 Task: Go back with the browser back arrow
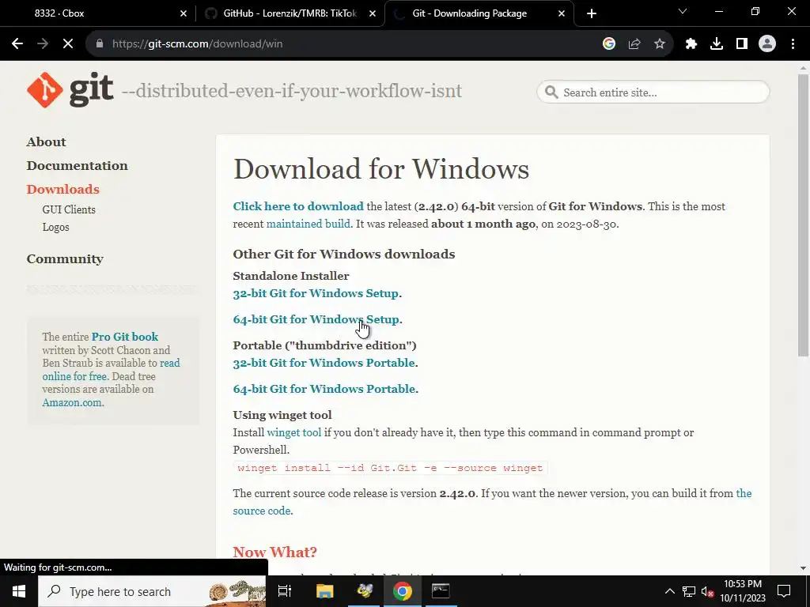tap(17, 44)
